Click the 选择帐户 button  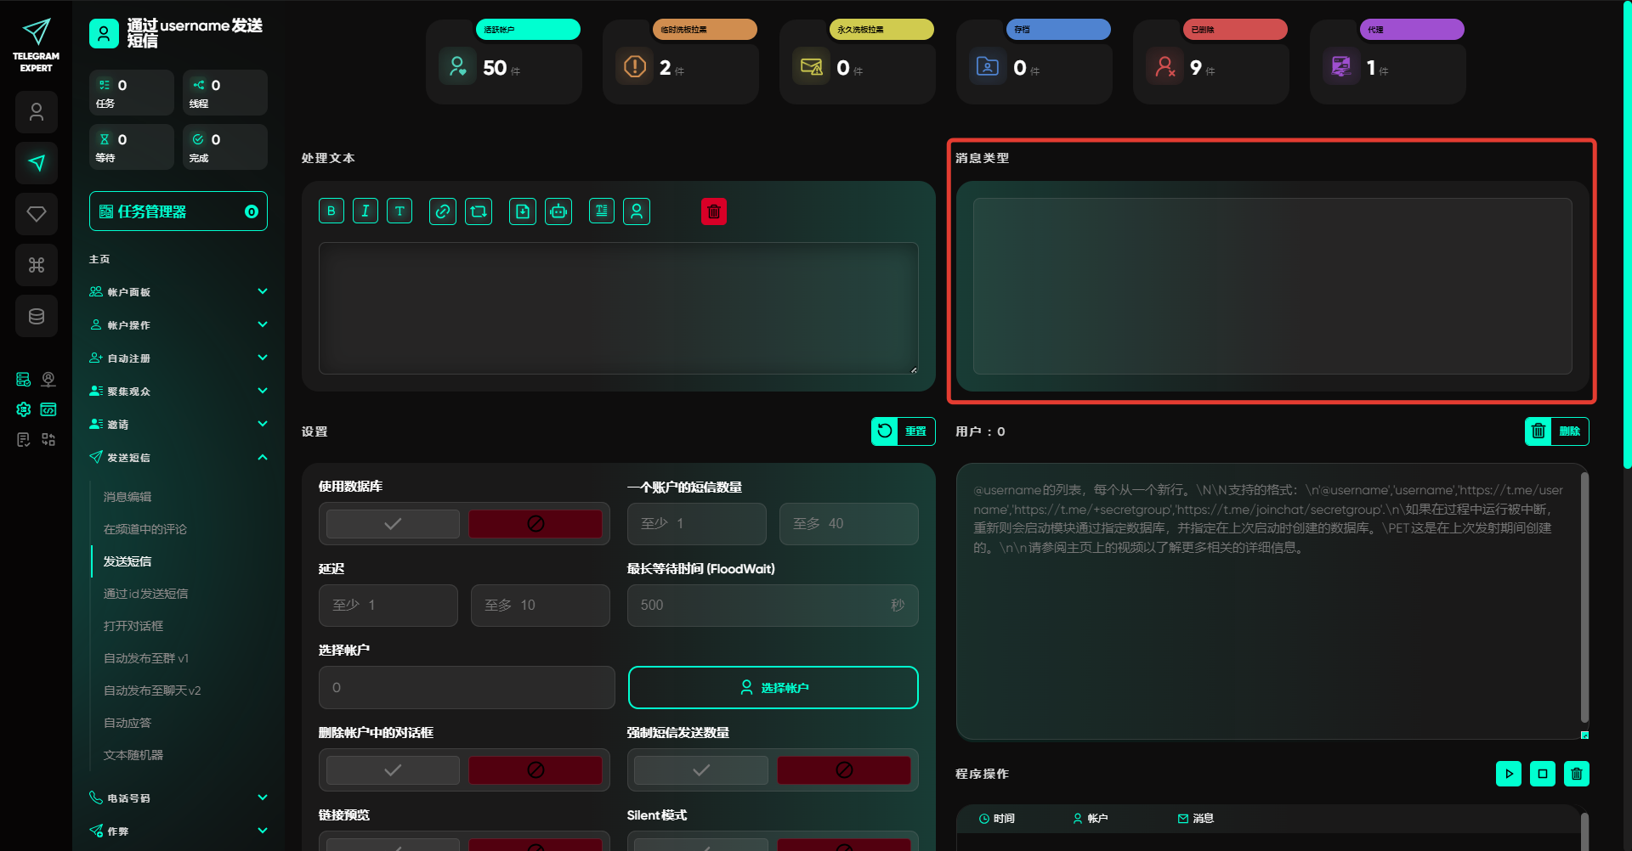click(773, 688)
